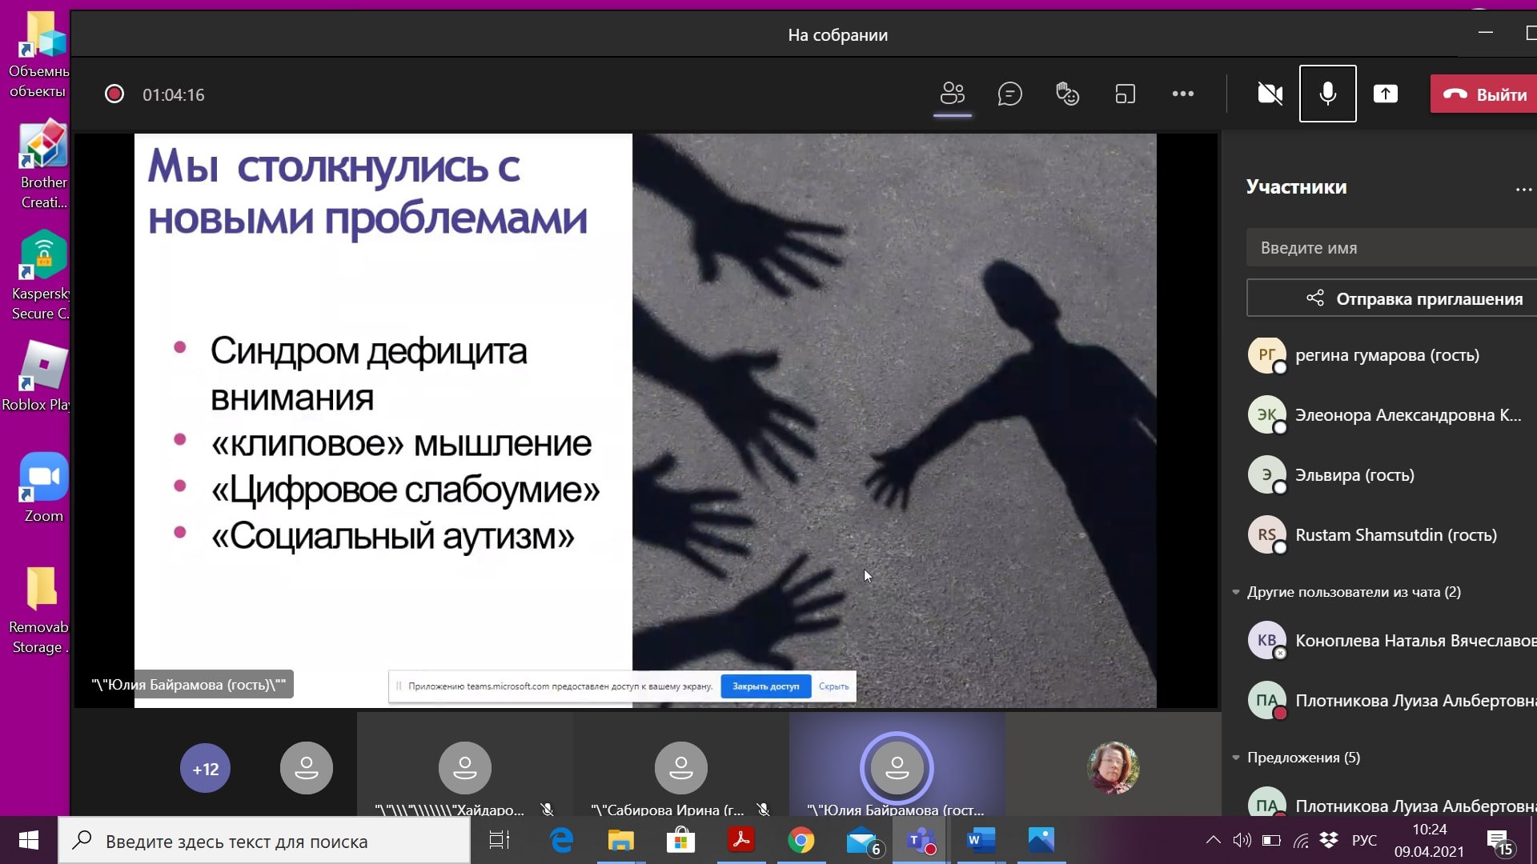Open the volume control in the tray
This screenshot has width=1537, height=864.
click(x=1242, y=841)
